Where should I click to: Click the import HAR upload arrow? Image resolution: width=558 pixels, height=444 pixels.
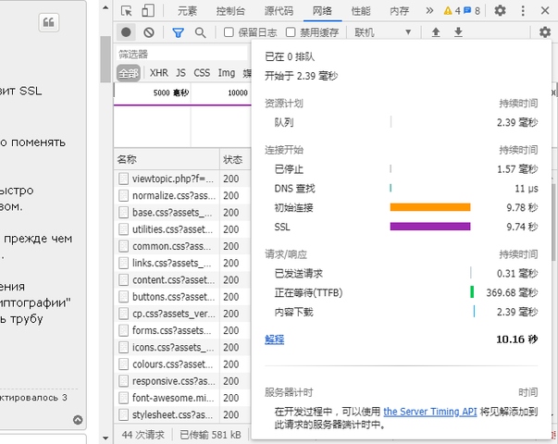436,32
